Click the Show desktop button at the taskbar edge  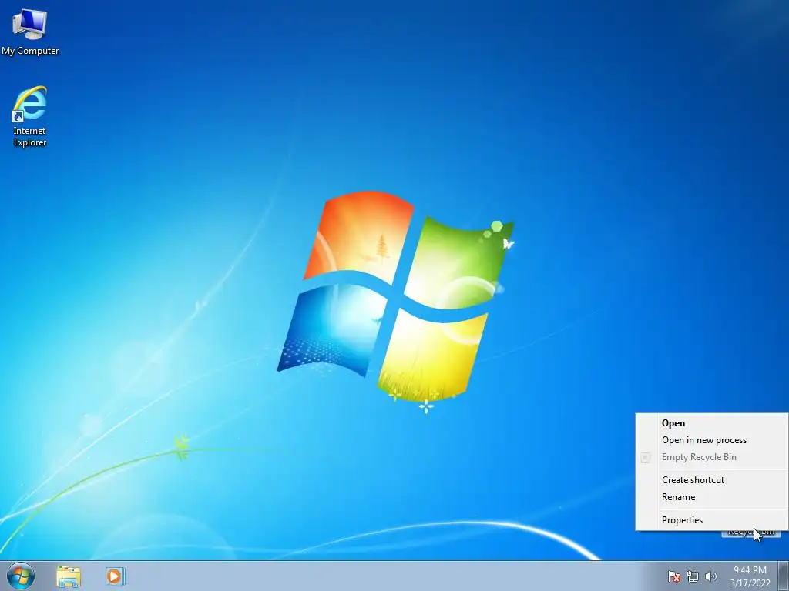(783, 576)
